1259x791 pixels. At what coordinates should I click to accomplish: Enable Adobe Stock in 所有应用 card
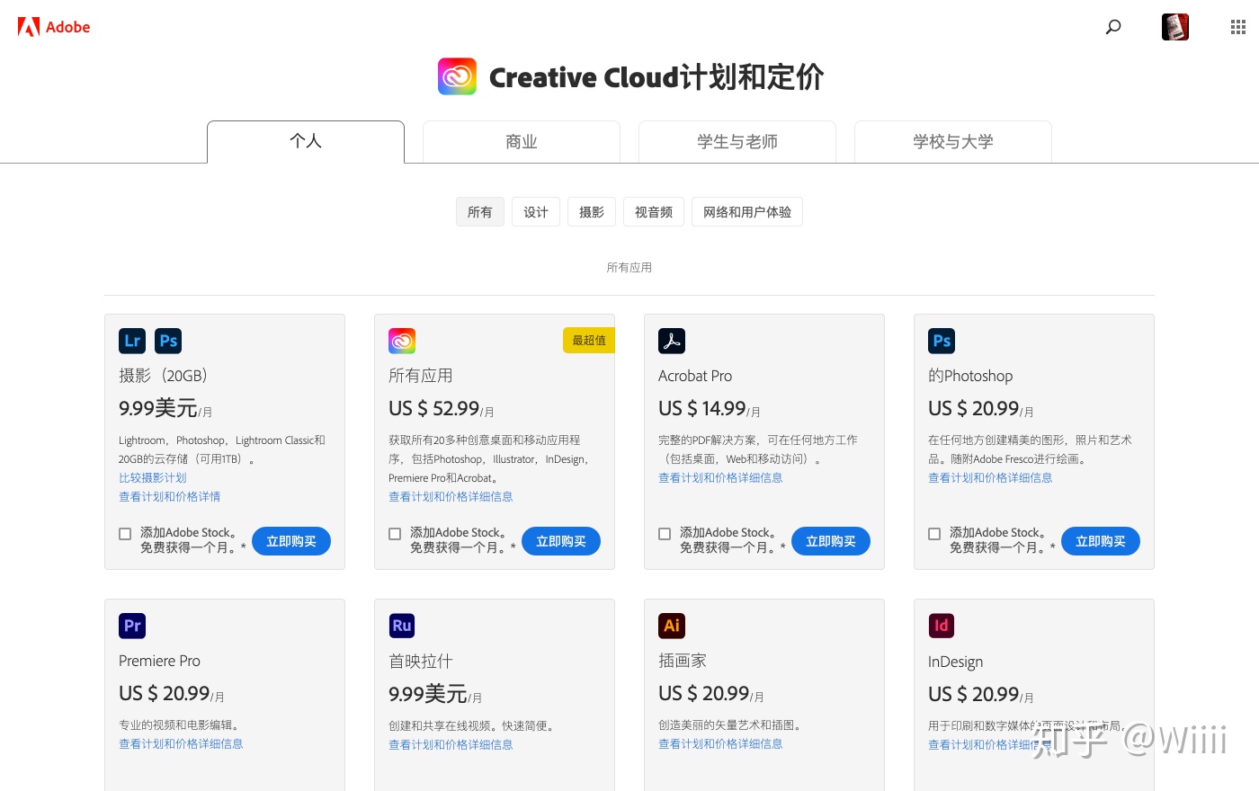coord(395,534)
